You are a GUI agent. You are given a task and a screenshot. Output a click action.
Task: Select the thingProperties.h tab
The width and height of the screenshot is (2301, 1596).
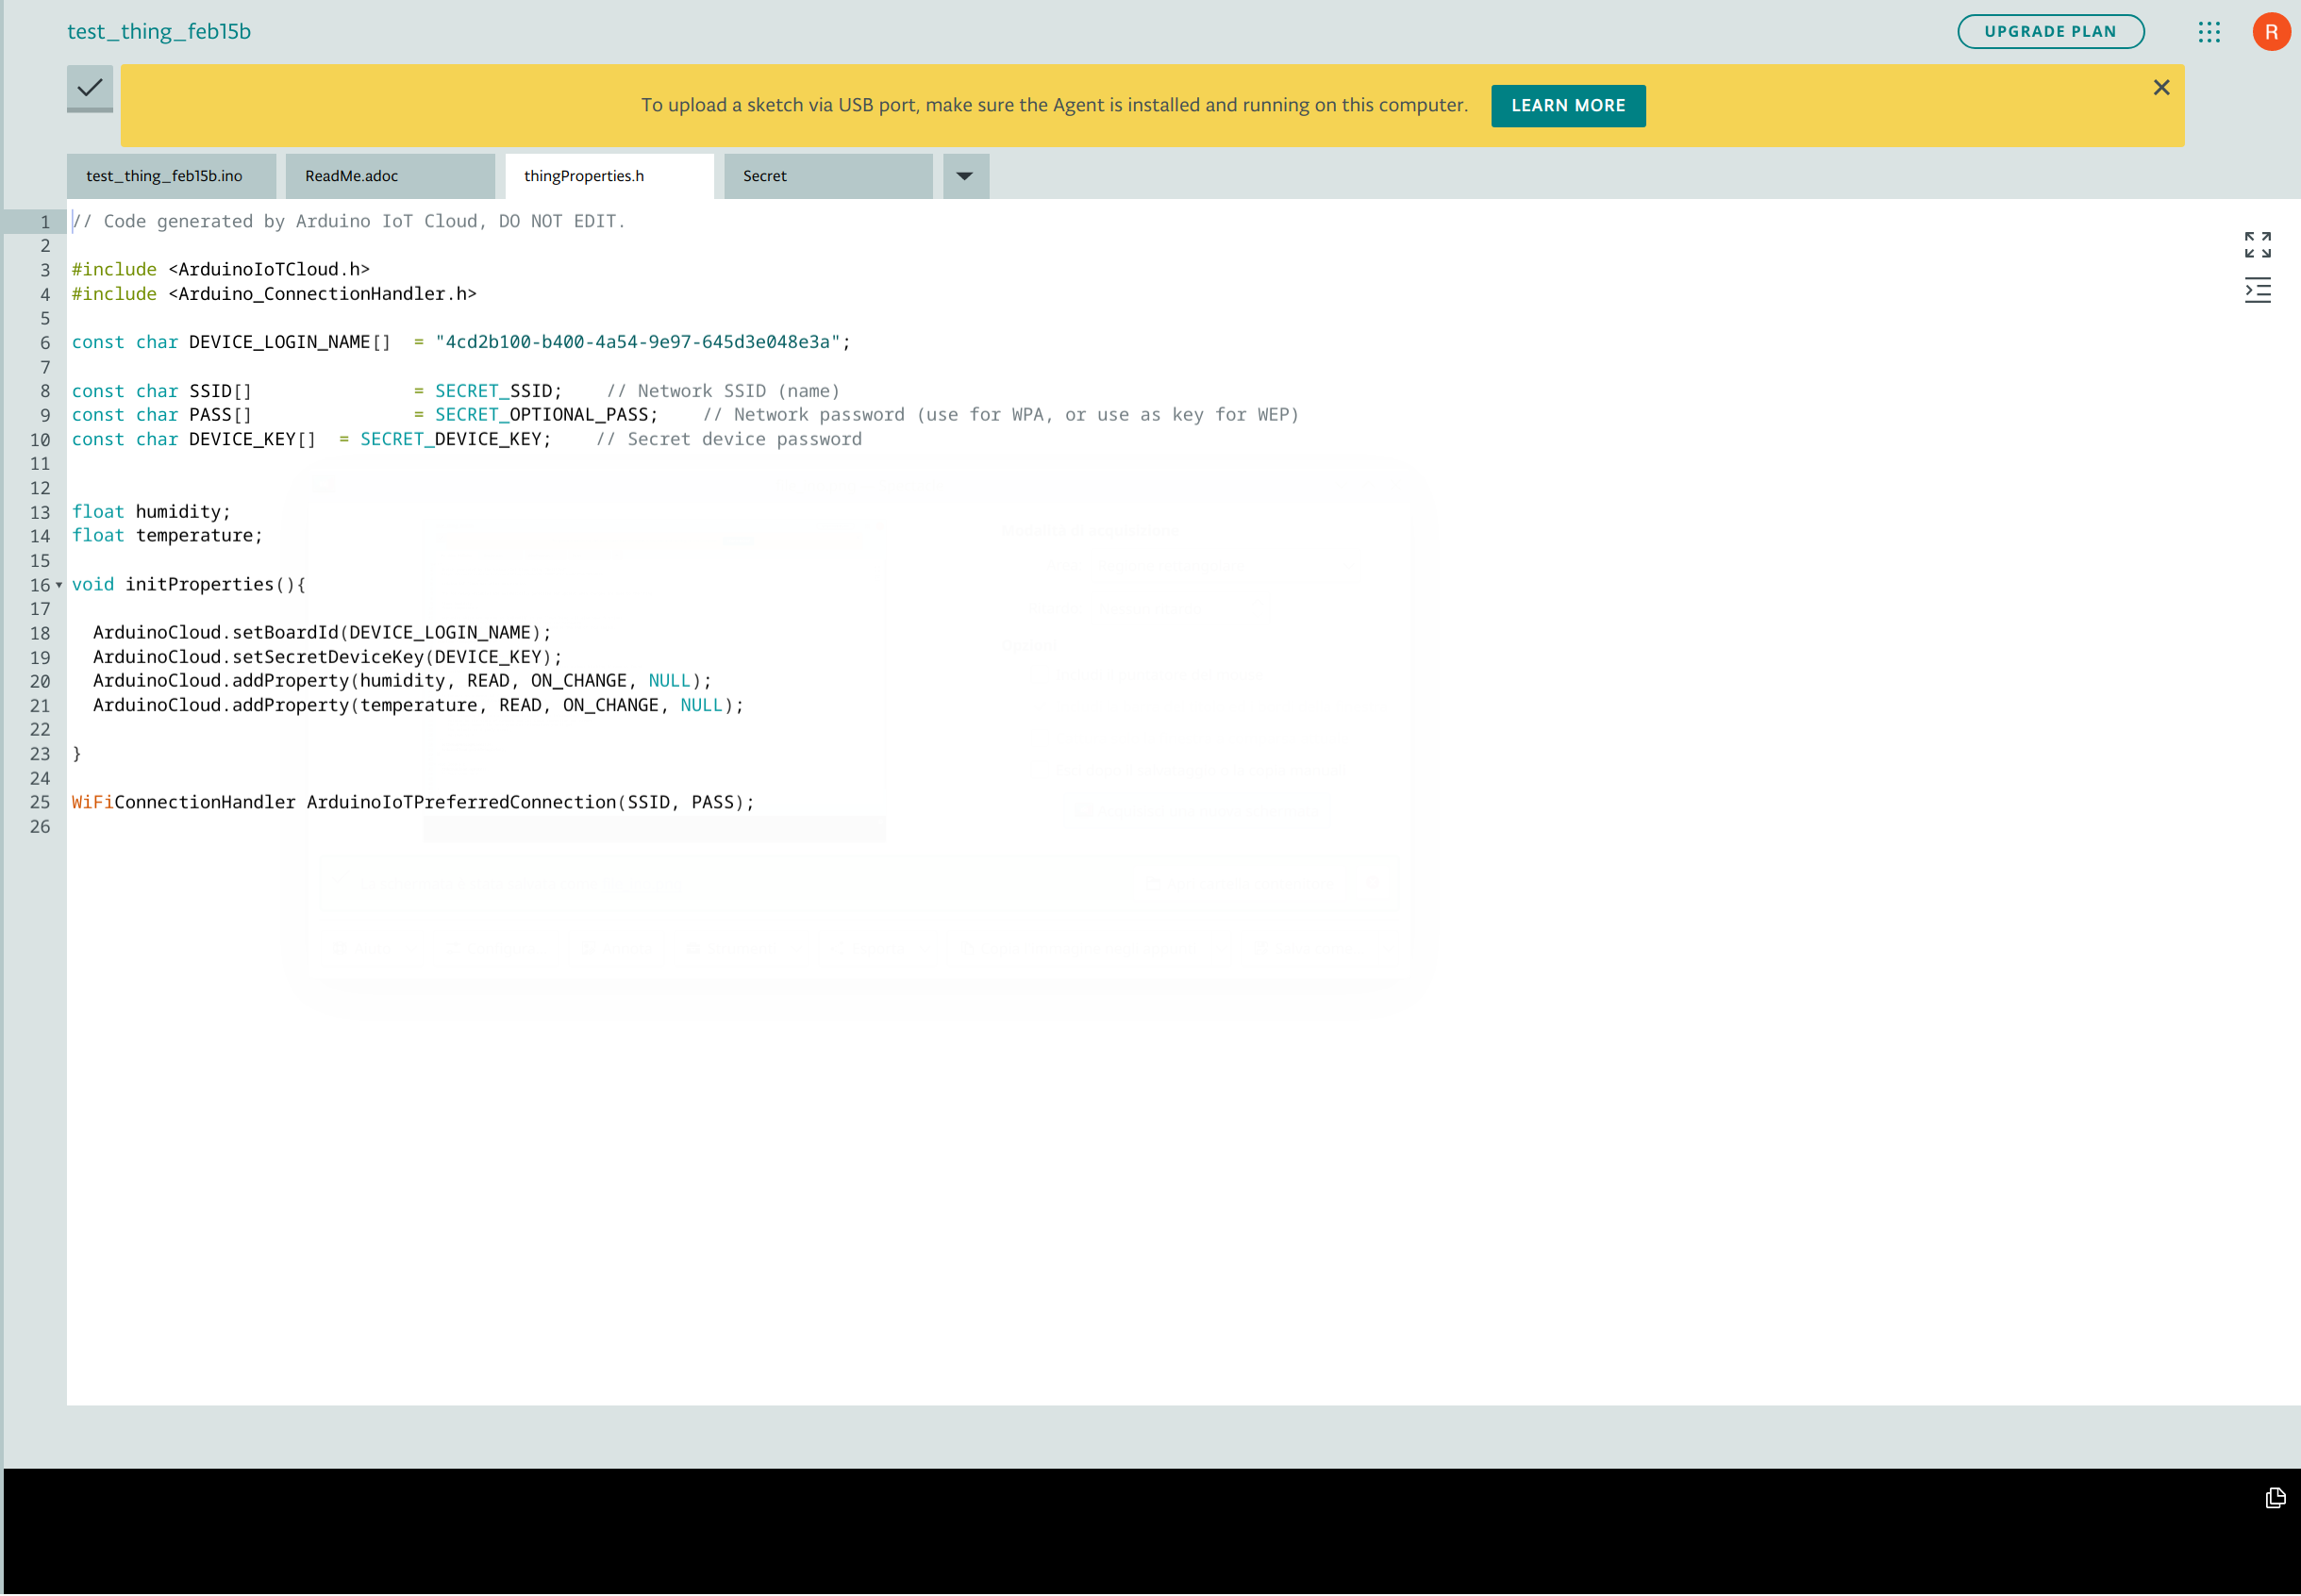(x=584, y=176)
